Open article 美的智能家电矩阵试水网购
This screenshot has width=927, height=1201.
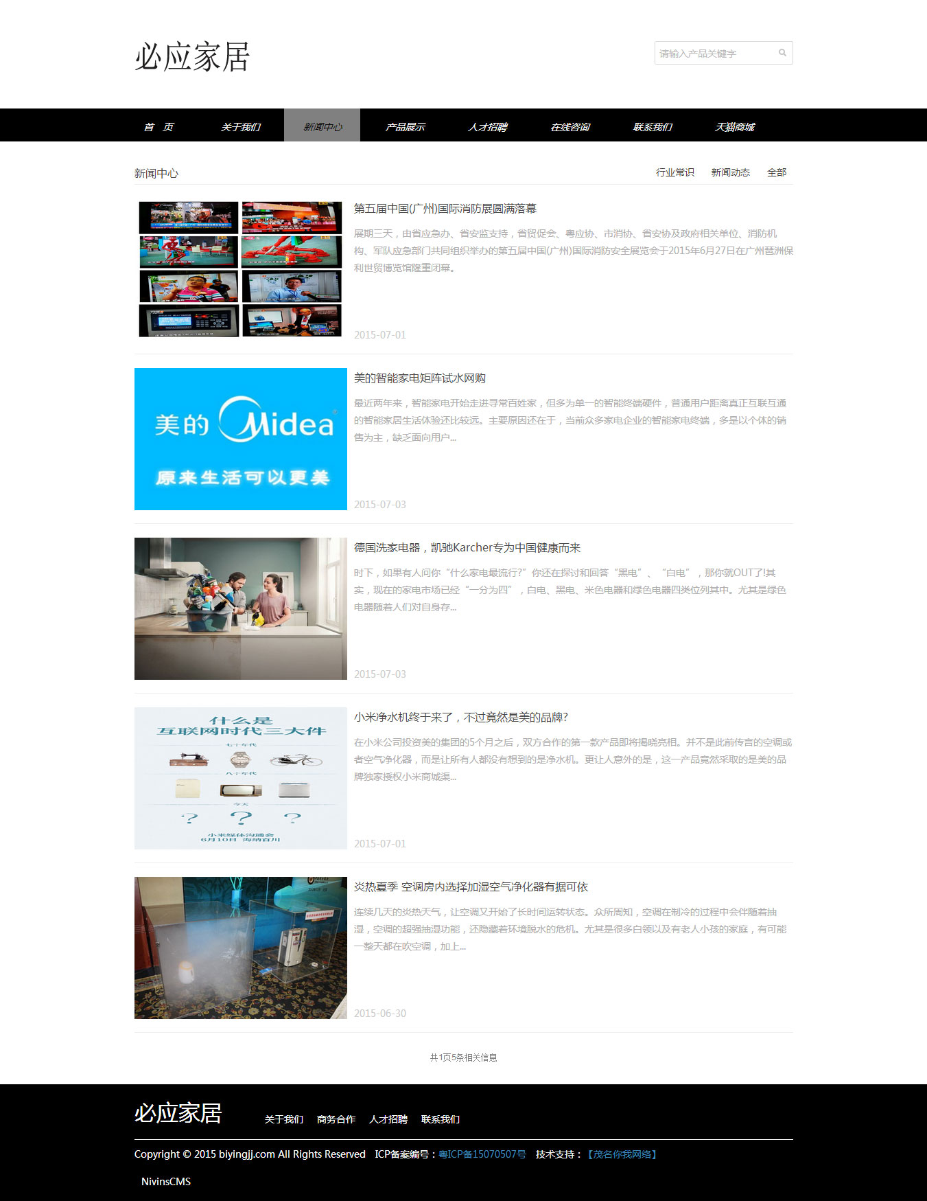click(x=419, y=378)
